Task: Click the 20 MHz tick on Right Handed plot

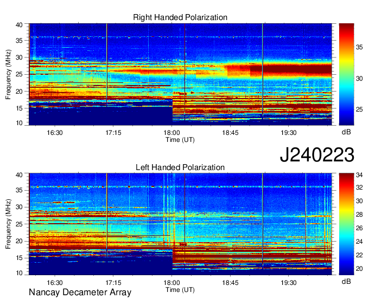Action: (20, 92)
